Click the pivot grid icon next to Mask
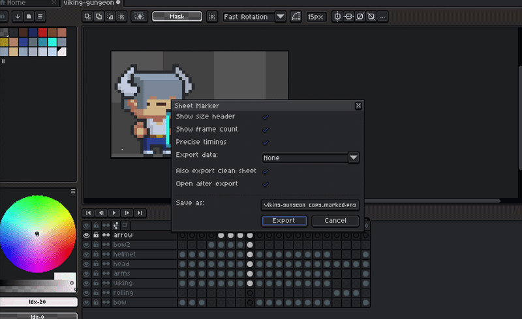 [212, 16]
